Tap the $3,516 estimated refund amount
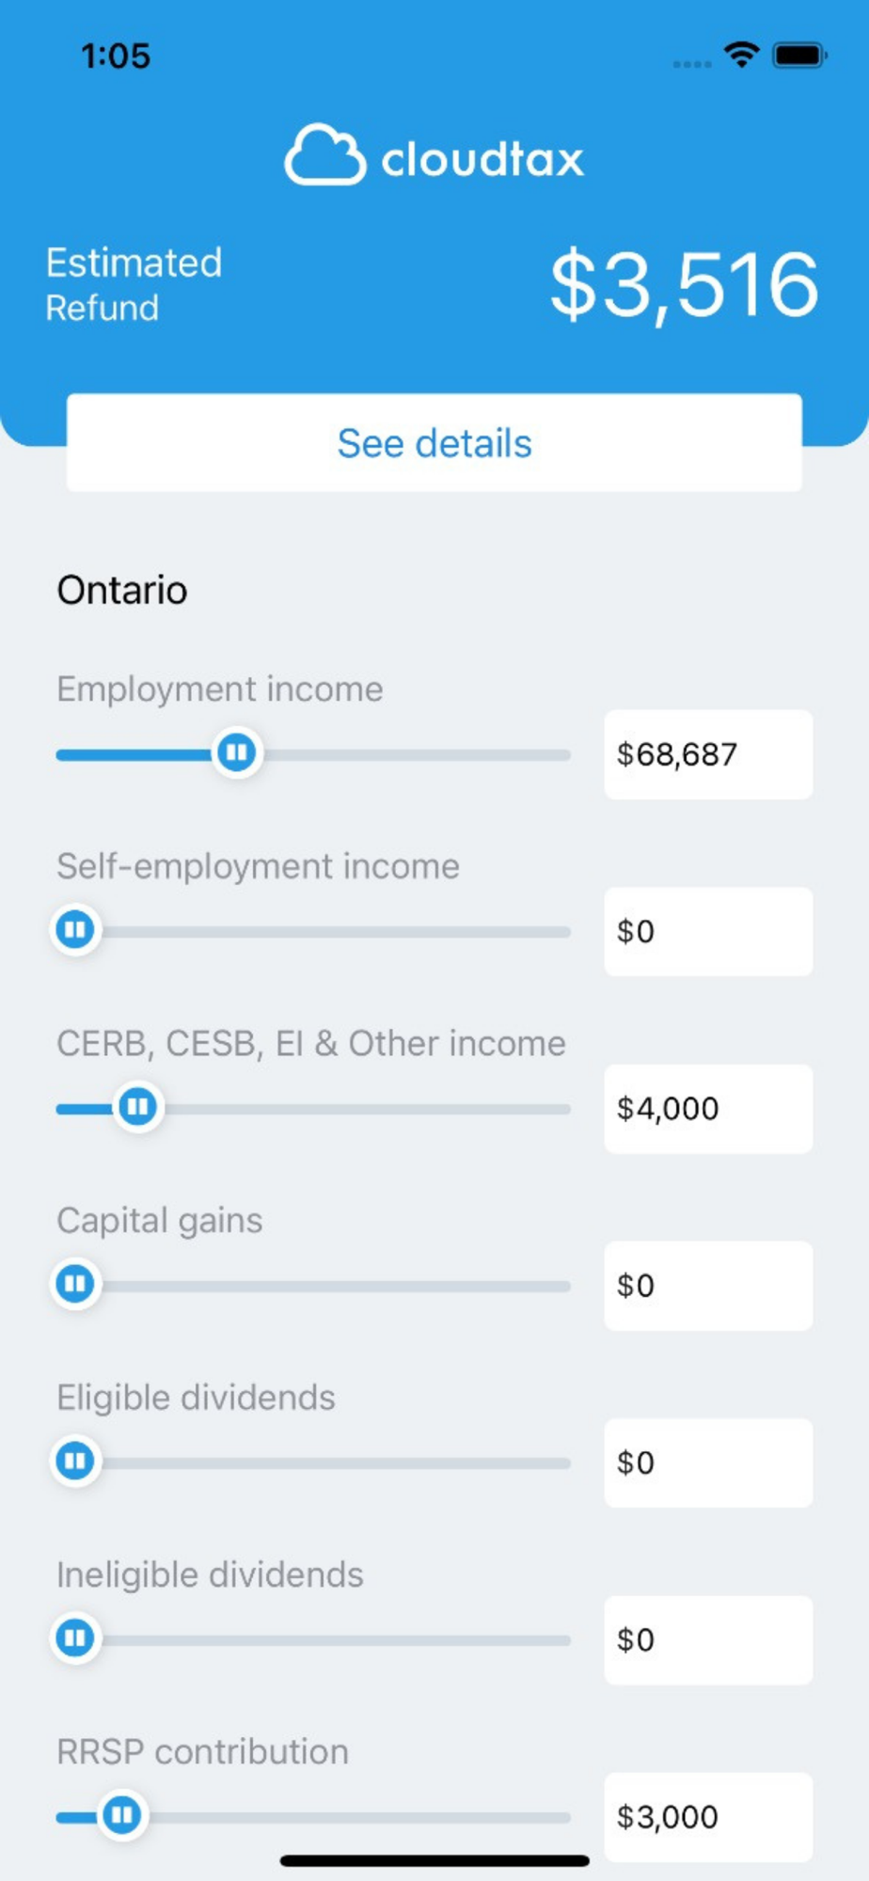The width and height of the screenshot is (869, 1881). tap(684, 285)
